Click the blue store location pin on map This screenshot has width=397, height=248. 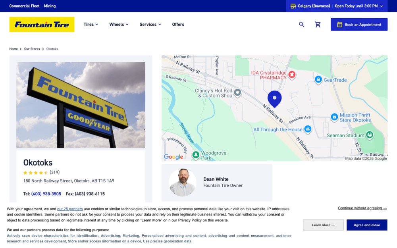[274, 99]
